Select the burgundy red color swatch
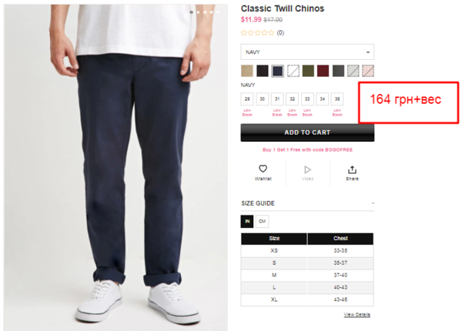The width and height of the screenshot is (462, 331). coord(323,71)
